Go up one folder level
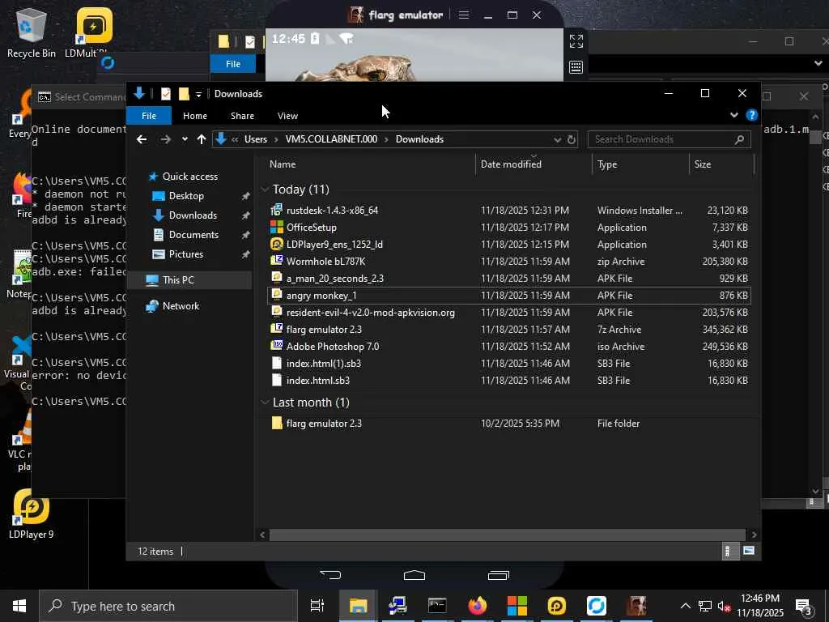This screenshot has width=829, height=622. pyautogui.click(x=201, y=139)
